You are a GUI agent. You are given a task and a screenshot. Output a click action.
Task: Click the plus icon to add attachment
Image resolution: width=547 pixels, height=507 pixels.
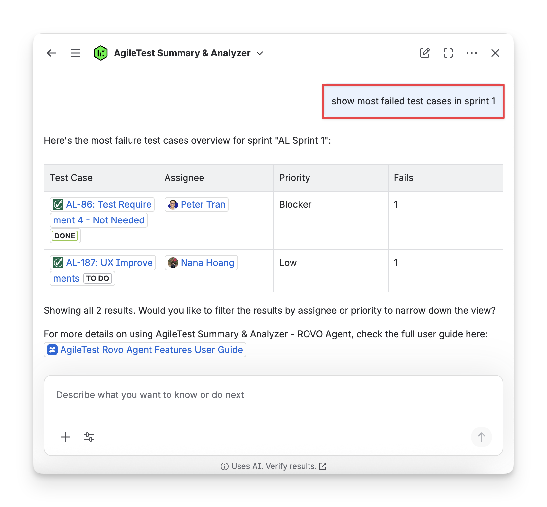[65, 437]
